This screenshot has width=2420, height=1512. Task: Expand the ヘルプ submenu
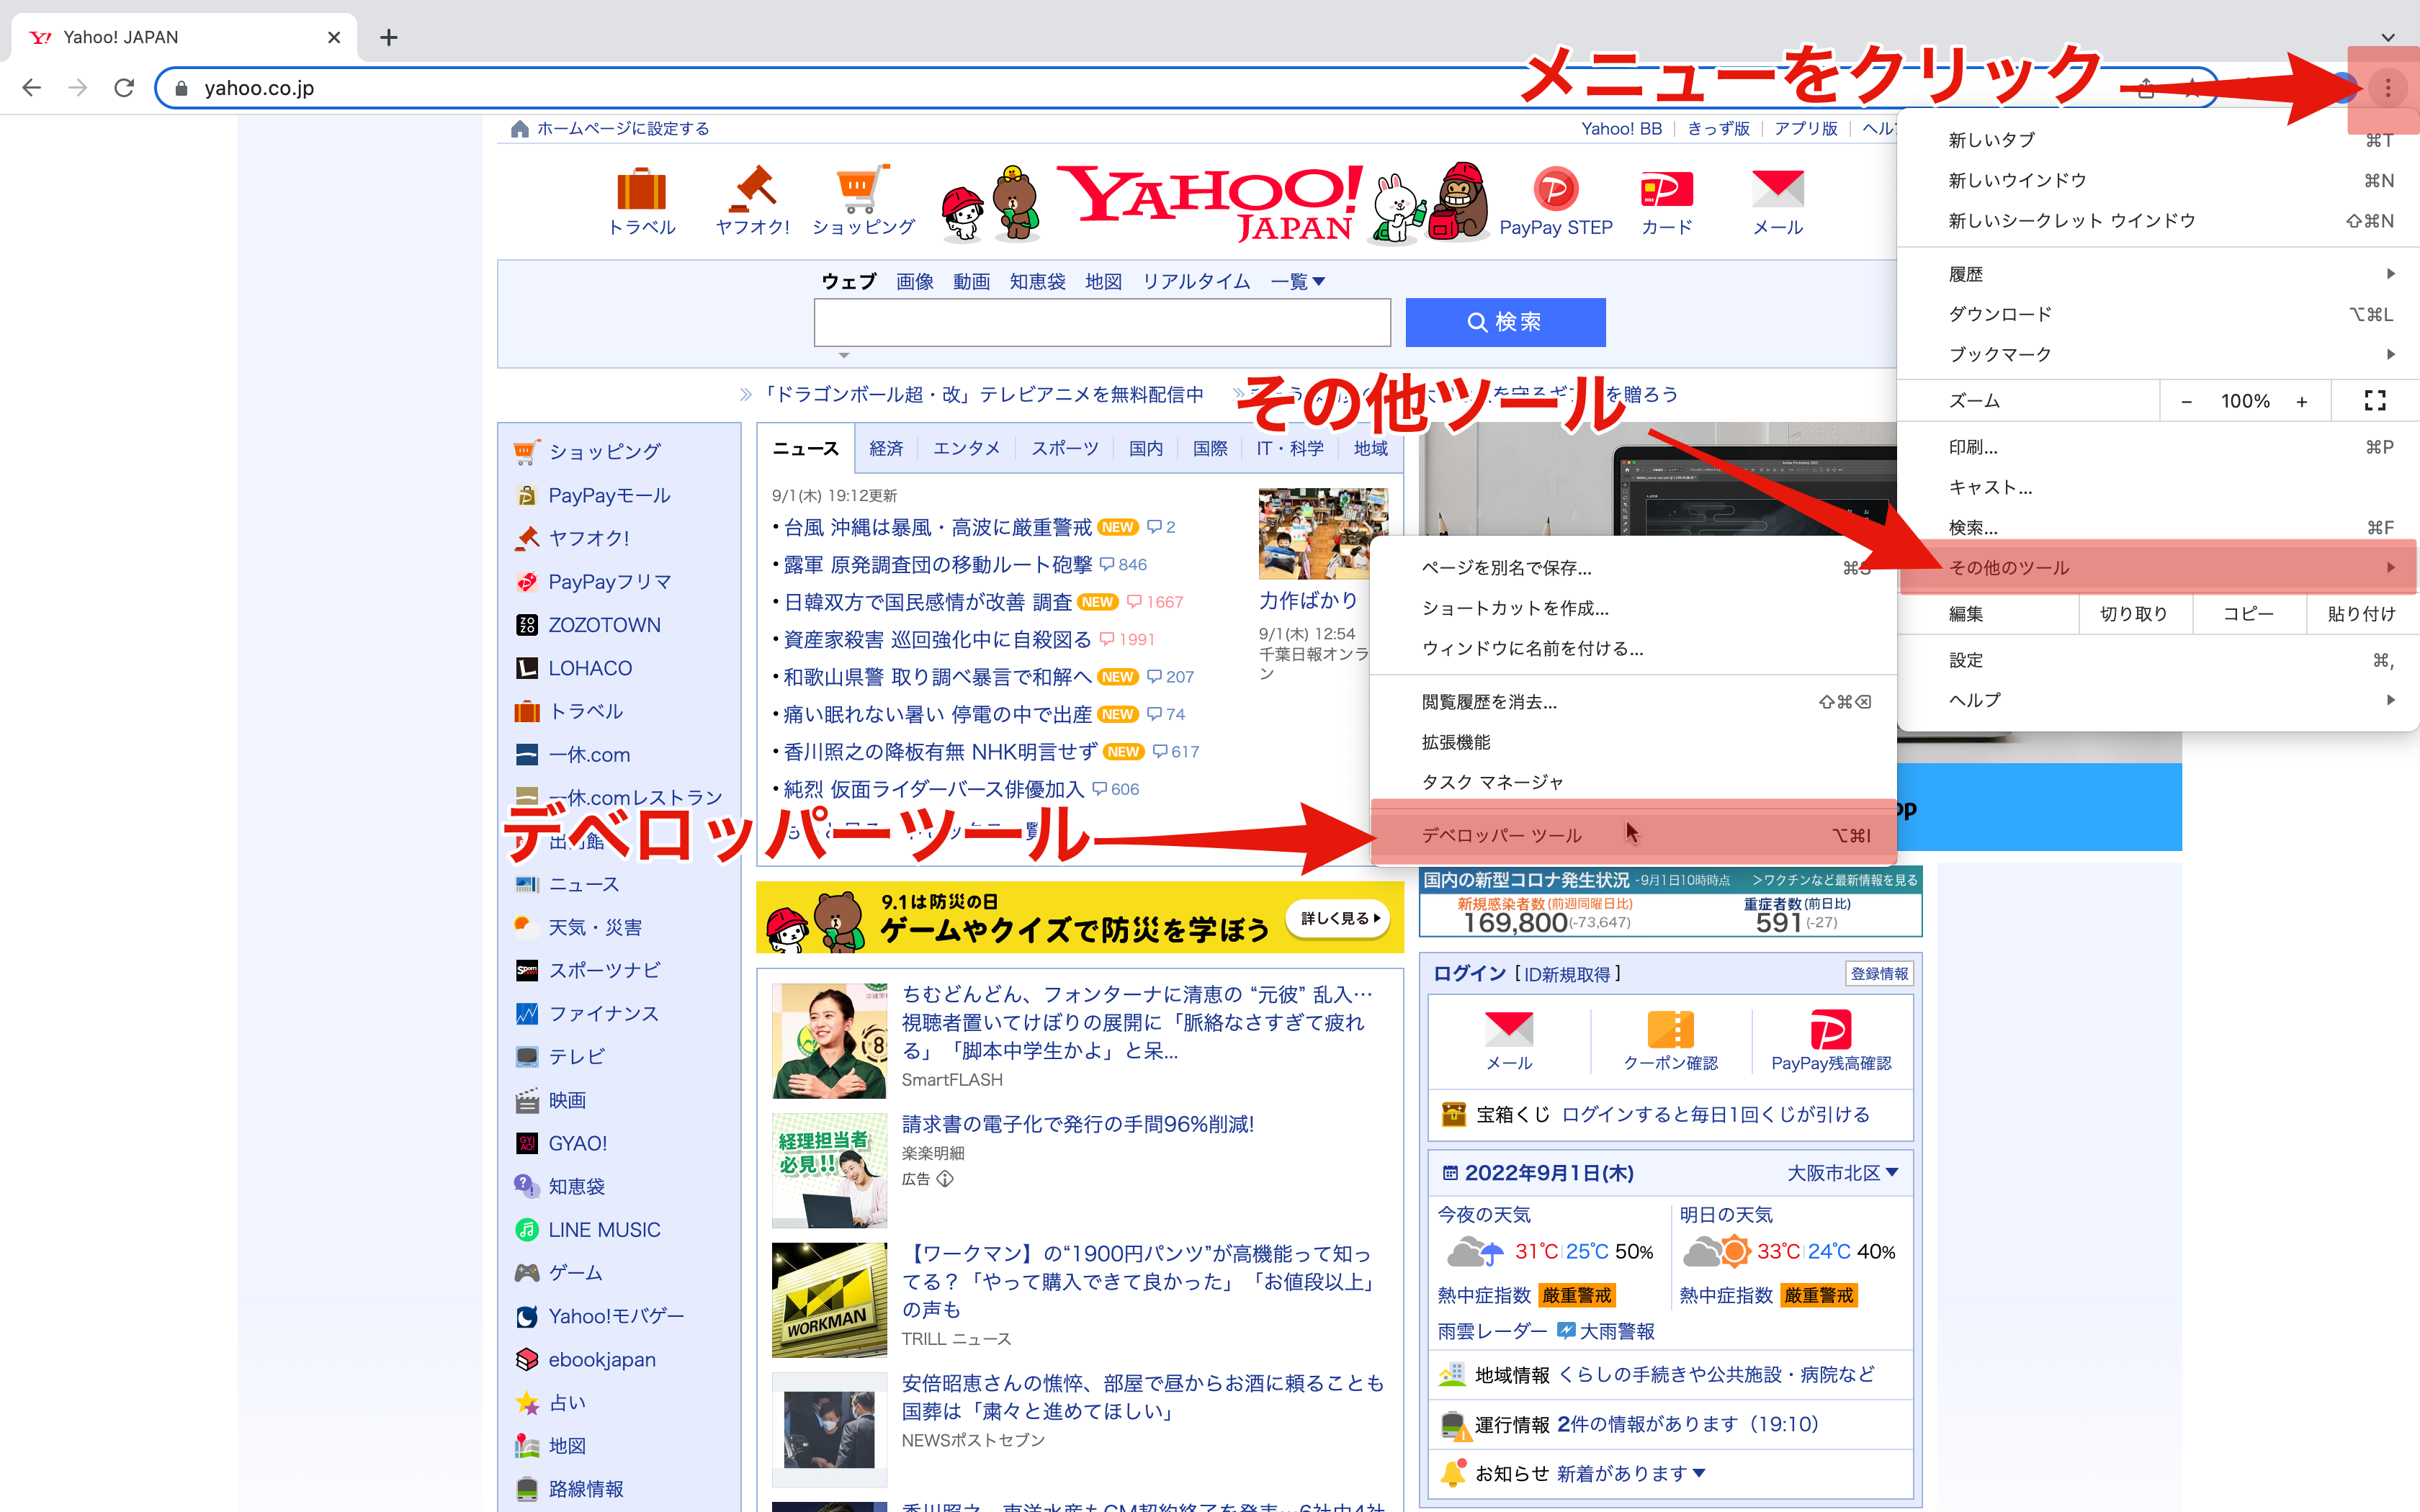pos(2158,700)
